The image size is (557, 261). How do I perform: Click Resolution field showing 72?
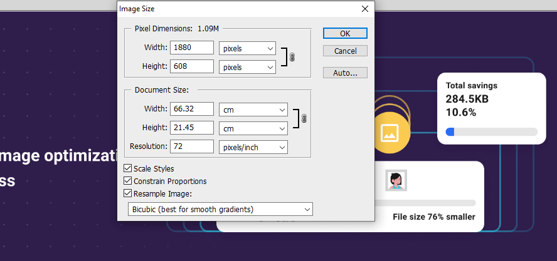(x=192, y=146)
